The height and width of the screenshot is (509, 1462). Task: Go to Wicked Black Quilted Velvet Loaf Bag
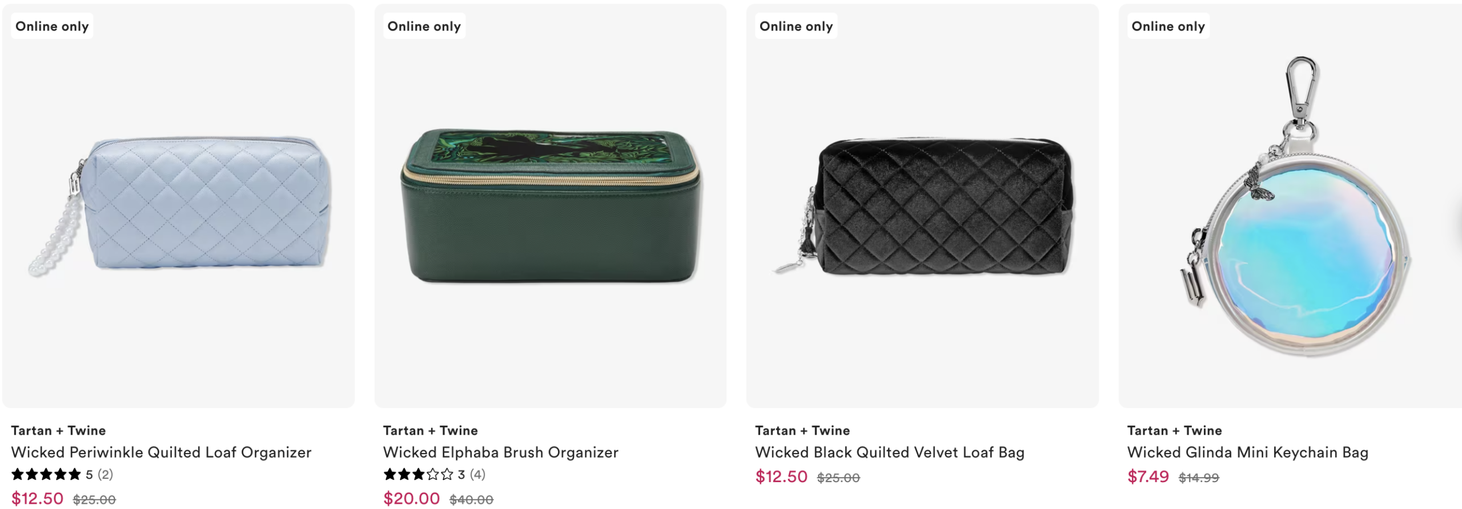point(889,453)
